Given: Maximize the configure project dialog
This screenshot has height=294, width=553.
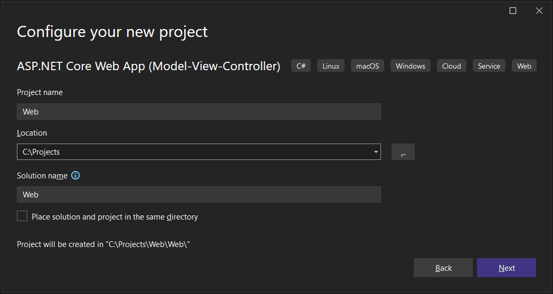Looking at the screenshot, I should 513,11.
